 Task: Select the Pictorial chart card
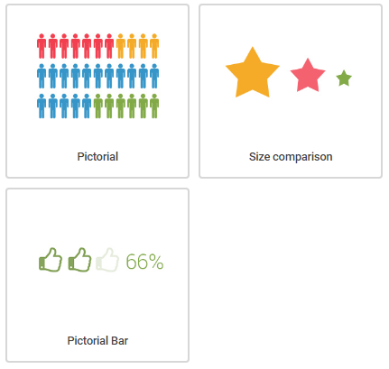tap(97, 91)
